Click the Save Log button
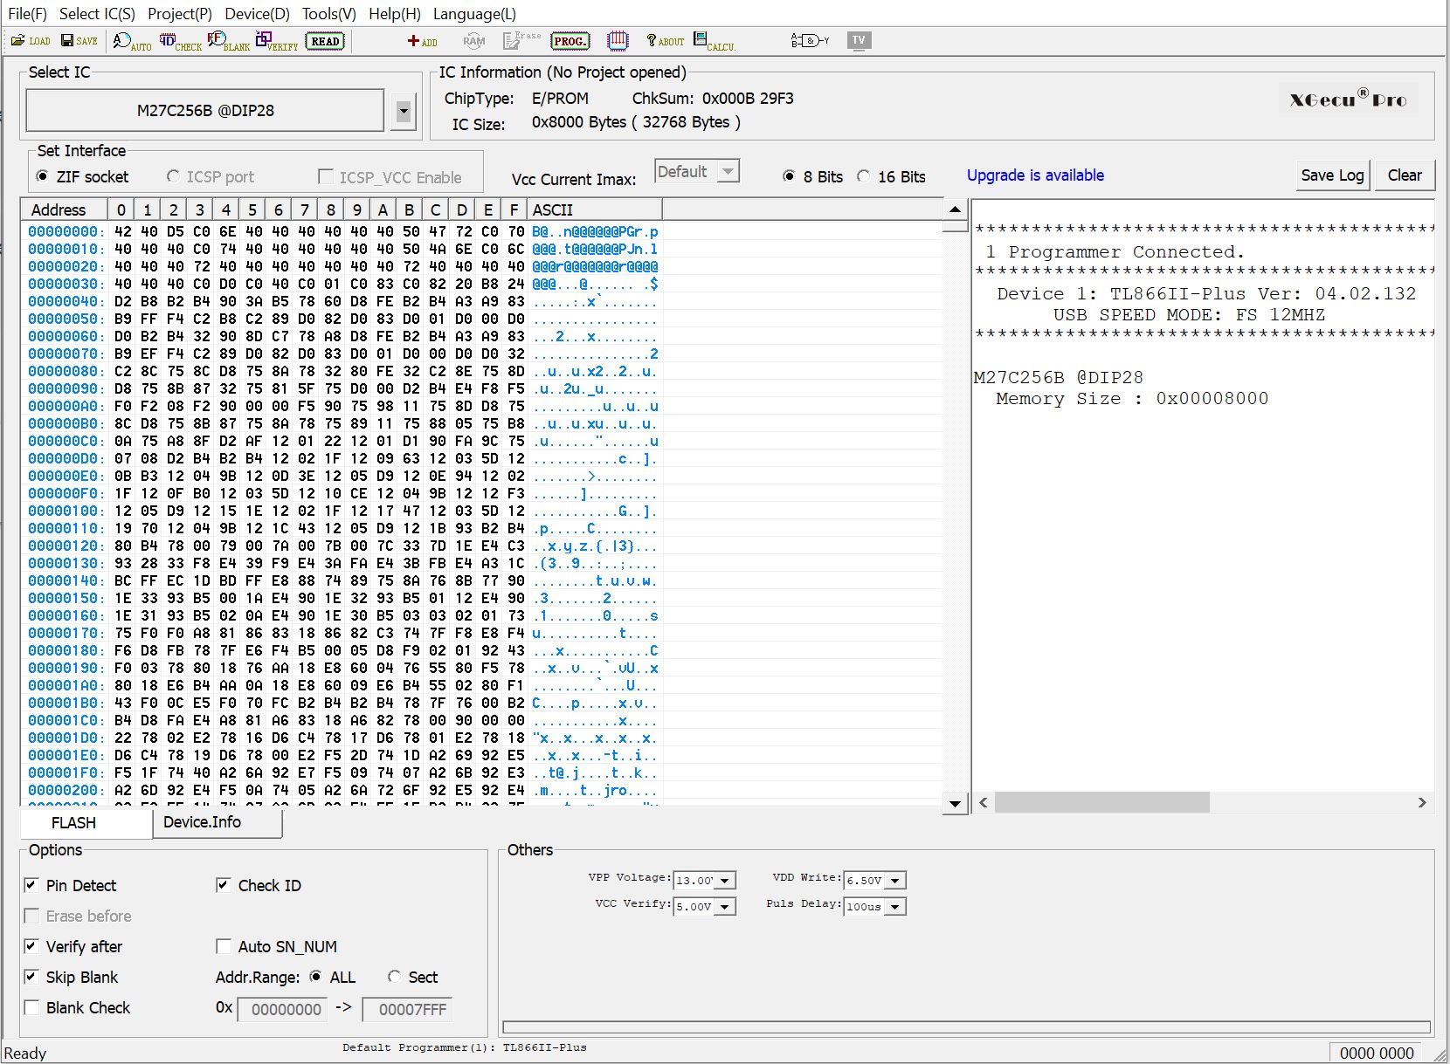The image size is (1450, 1064). (x=1331, y=175)
